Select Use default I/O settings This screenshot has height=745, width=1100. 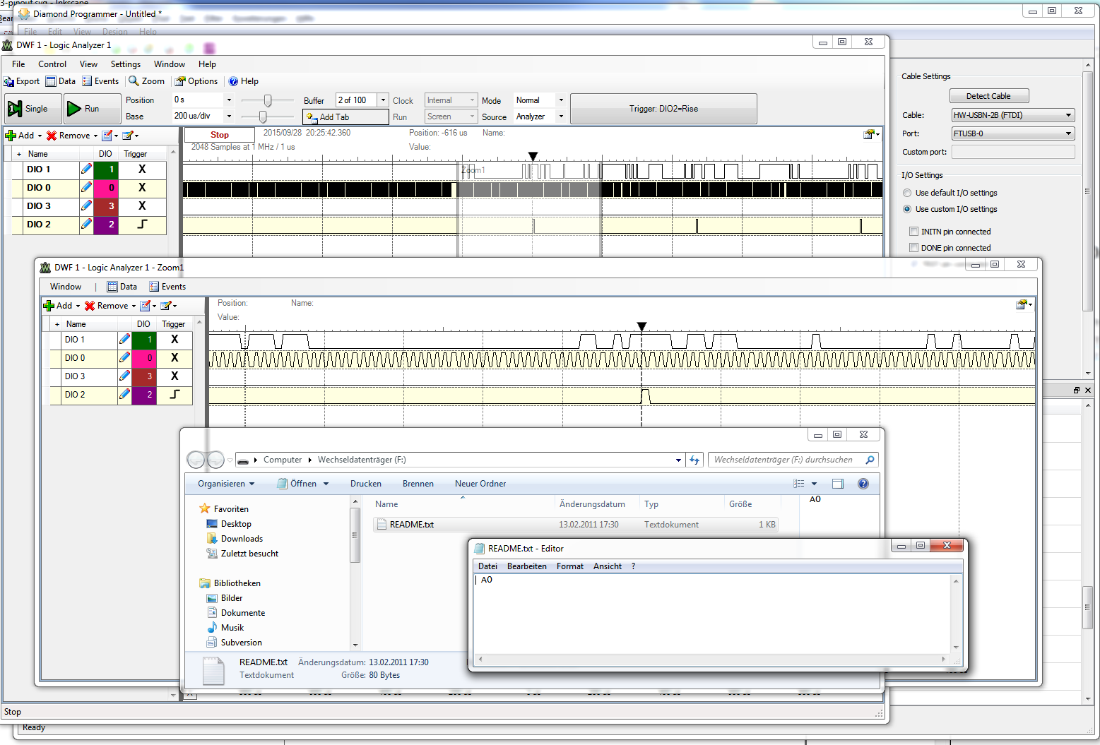(907, 193)
